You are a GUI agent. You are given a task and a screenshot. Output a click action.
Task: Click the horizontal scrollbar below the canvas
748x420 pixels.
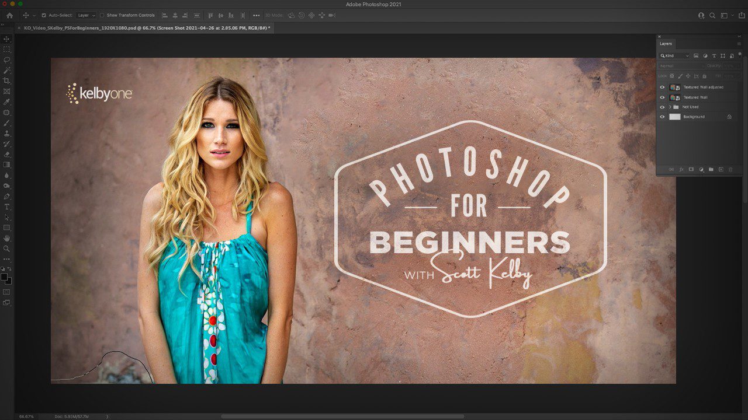pos(342,416)
